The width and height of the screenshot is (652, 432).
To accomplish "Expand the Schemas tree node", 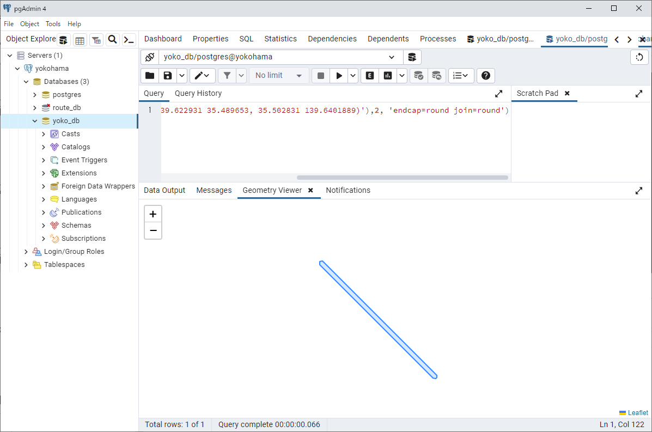I will point(44,226).
